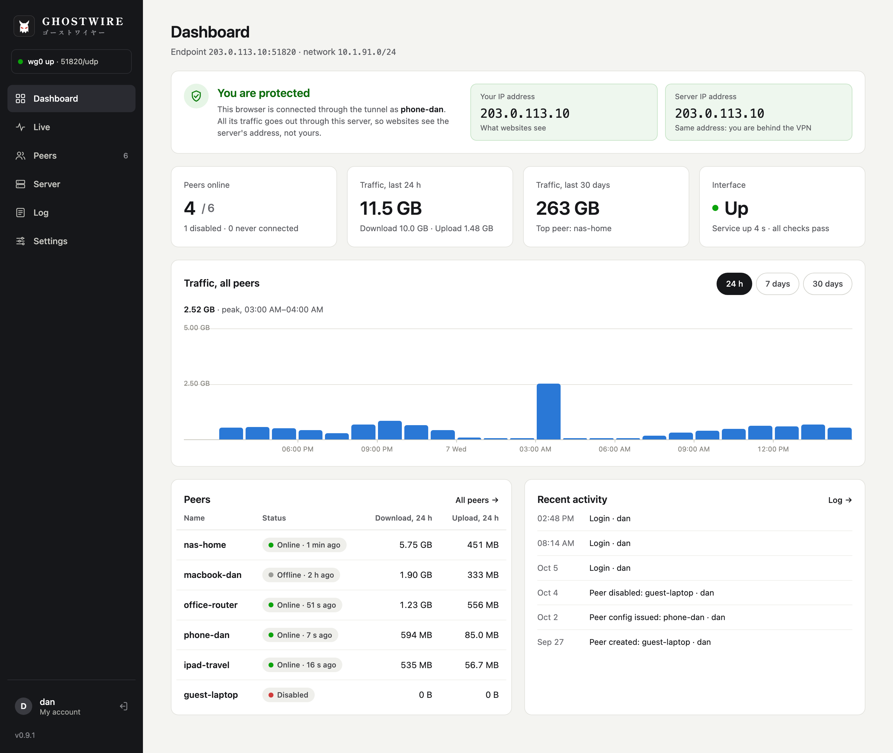Click the Peers online stat card
This screenshot has width=893, height=753.
click(x=254, y=207)
